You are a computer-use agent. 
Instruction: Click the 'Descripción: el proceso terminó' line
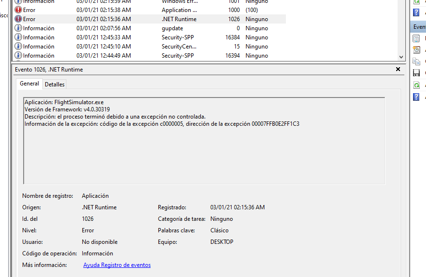pyautogui.click(x=115, y=117)
